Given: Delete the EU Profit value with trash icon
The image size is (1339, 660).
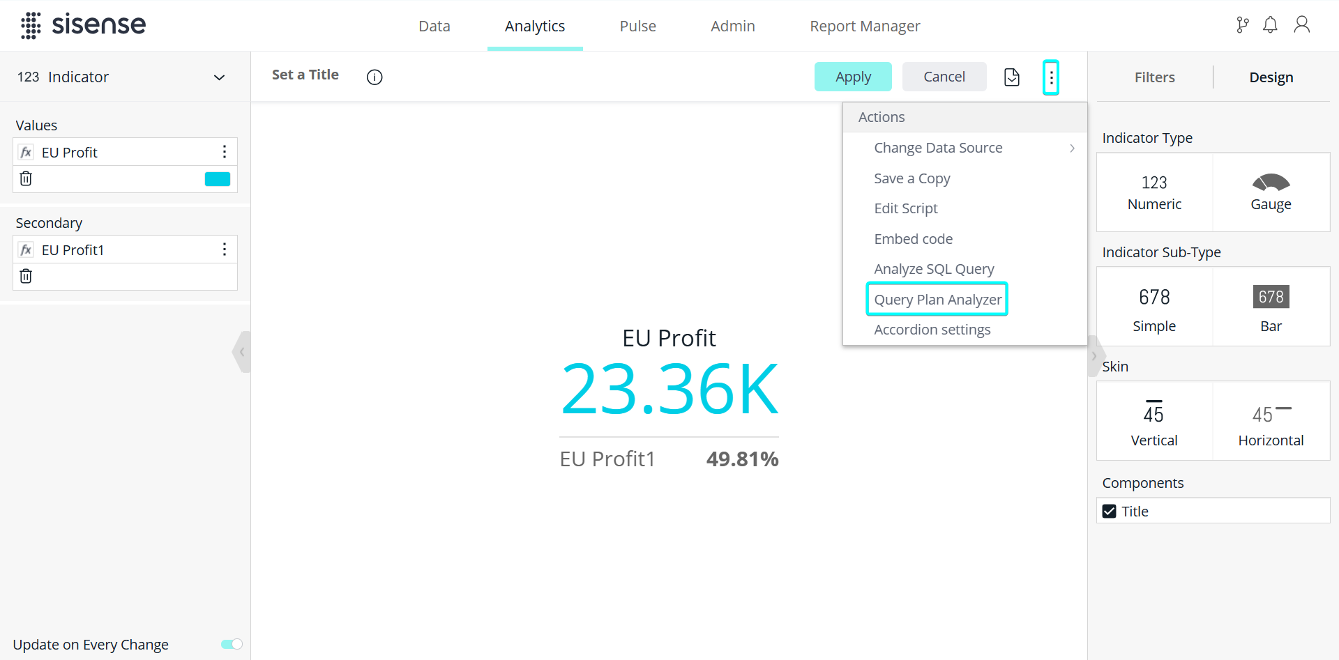Looking at the screenshot, I should click(26, 179).
